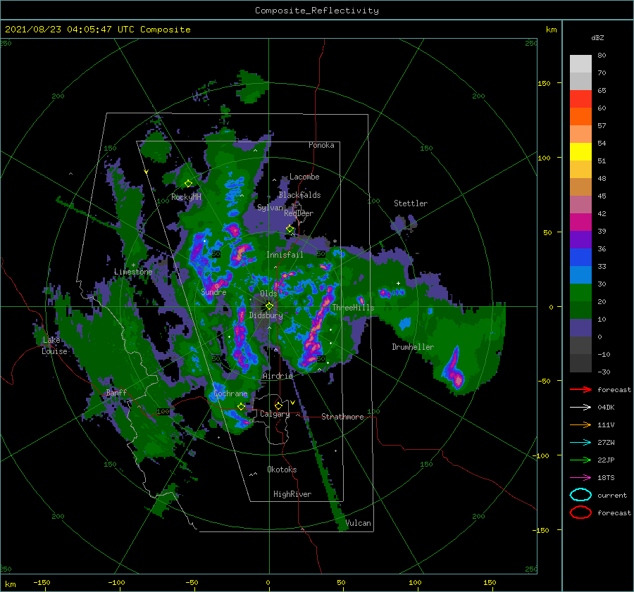Viewport: 634px width, 592px height.
Task: Pick the magenta swatch between 42 and 39
Action: click(580, 222)
